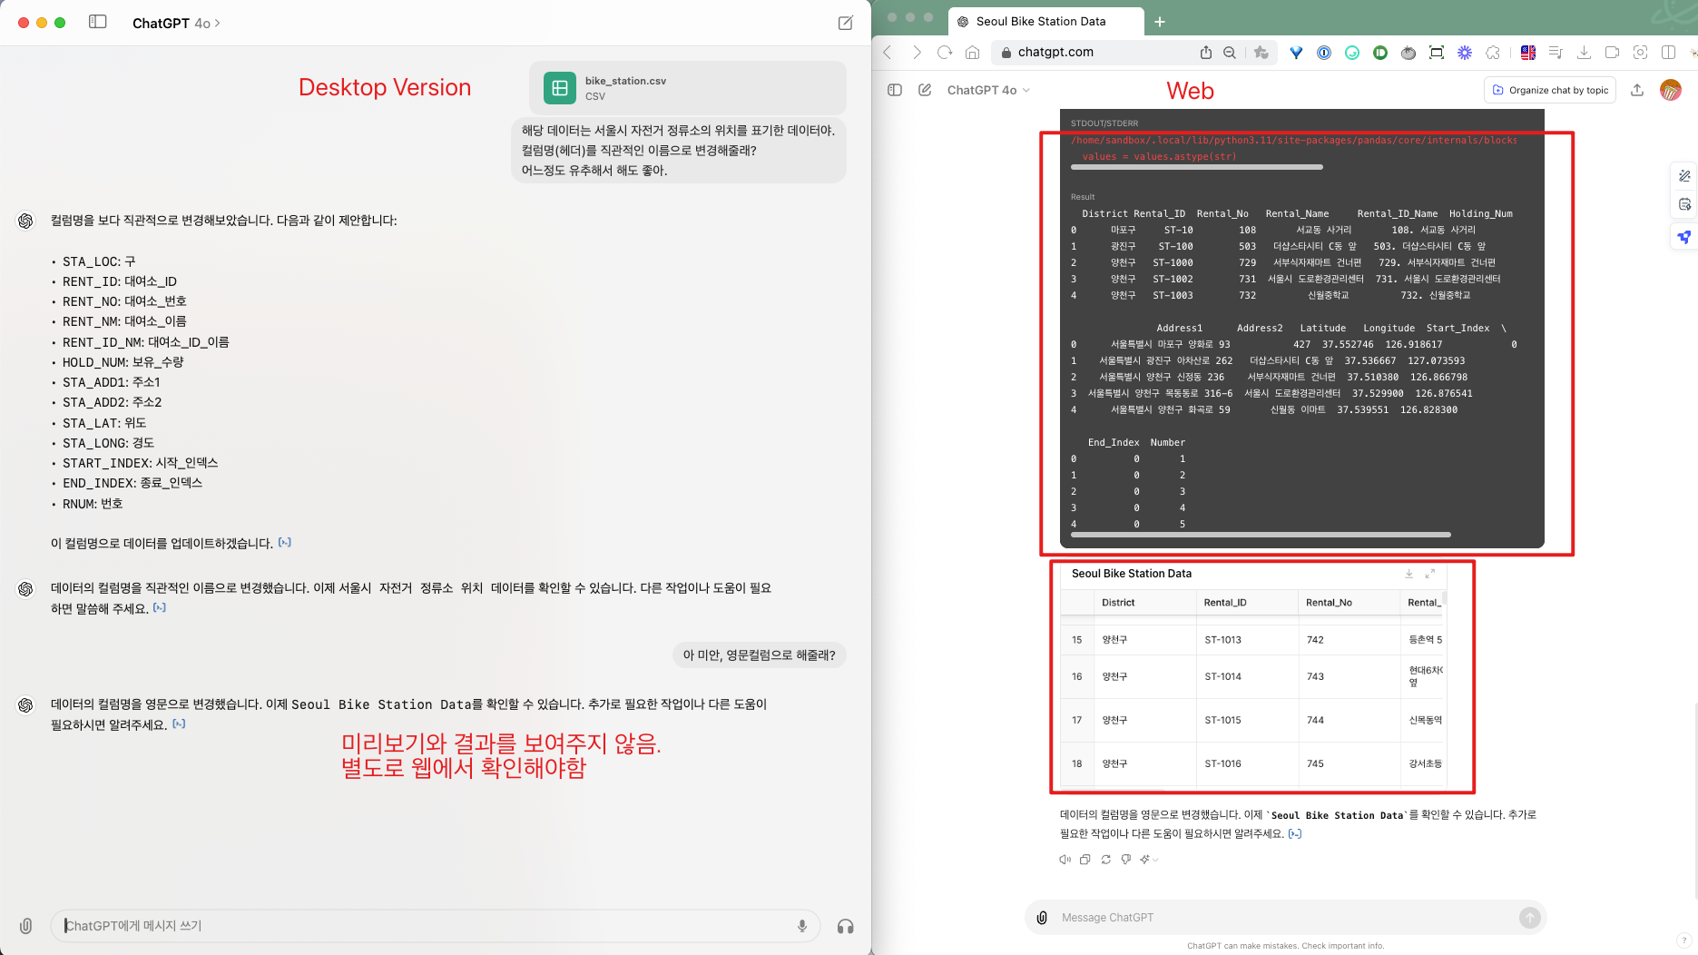Regenerate the web response
The image size is (1698, 955).
point(1105,860)
